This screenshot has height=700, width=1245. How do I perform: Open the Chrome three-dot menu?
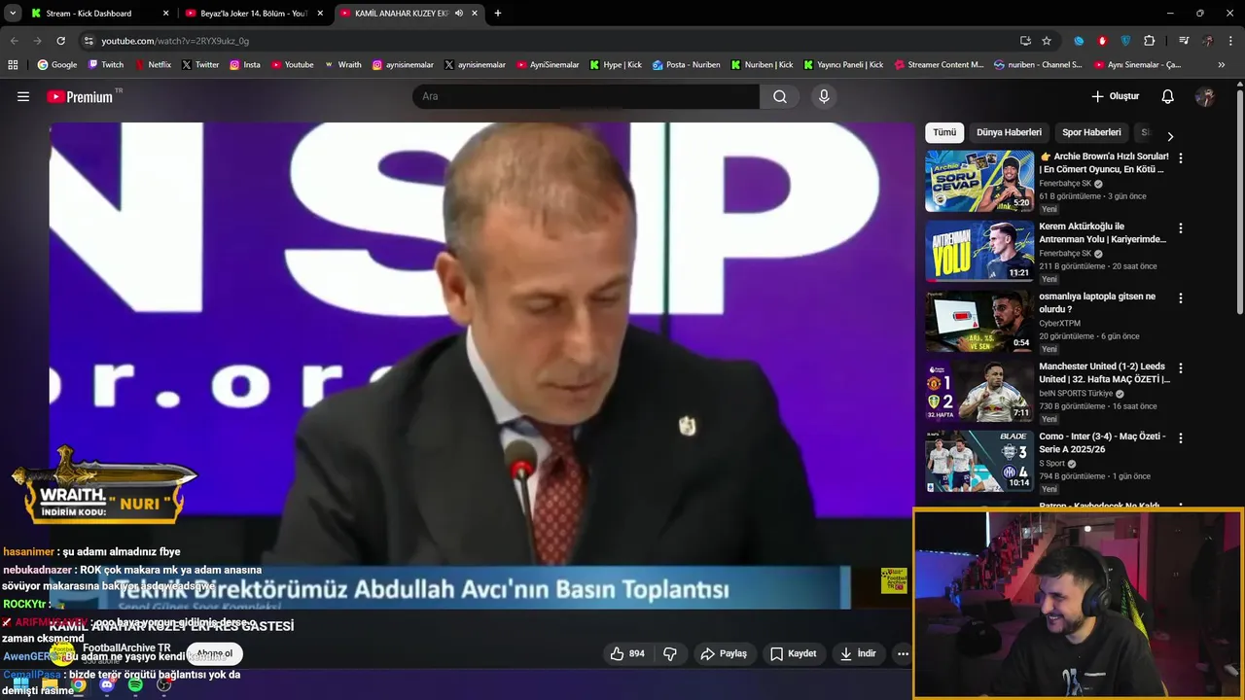pos(1230,41)
